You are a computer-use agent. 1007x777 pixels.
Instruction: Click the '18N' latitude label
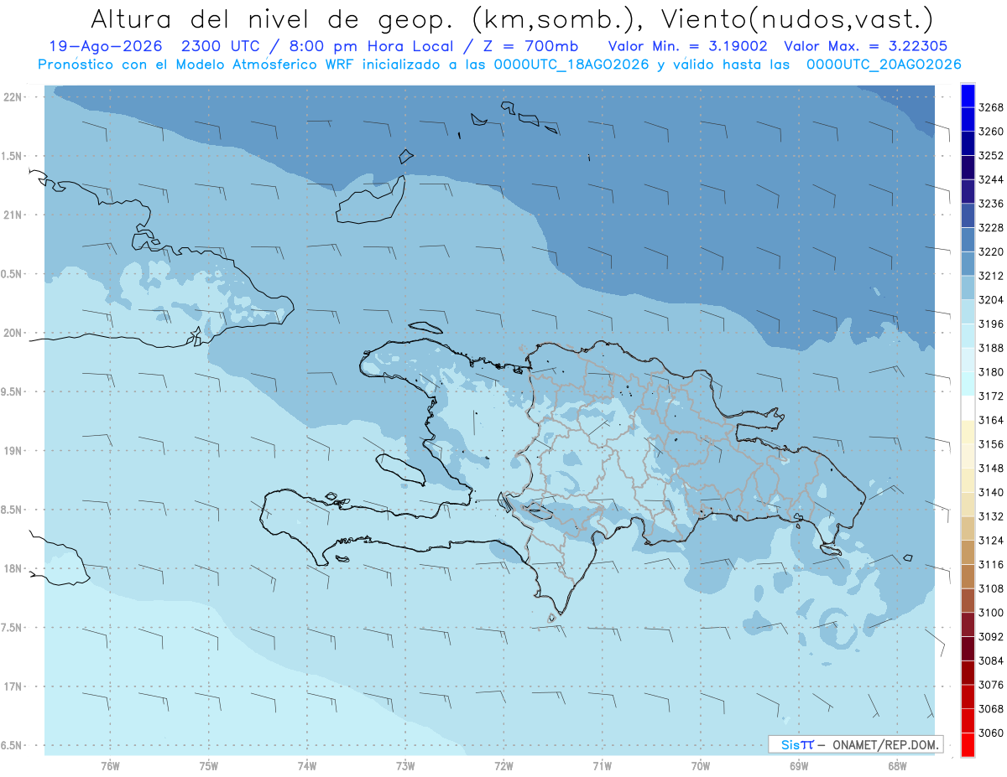tap(14, 569)
